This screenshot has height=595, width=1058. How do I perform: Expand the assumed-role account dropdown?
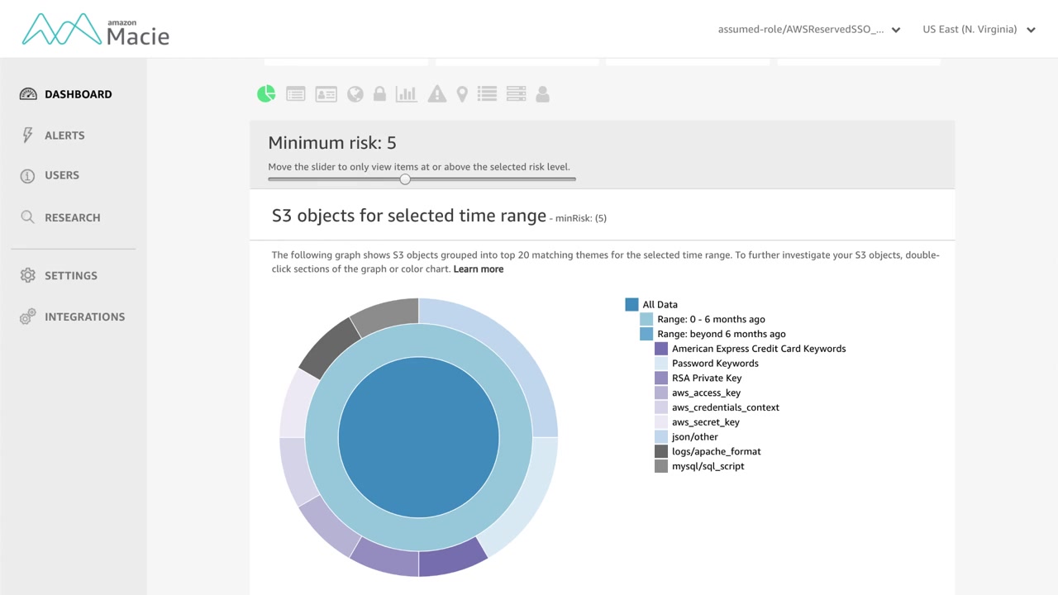click(x=808, y=30)
